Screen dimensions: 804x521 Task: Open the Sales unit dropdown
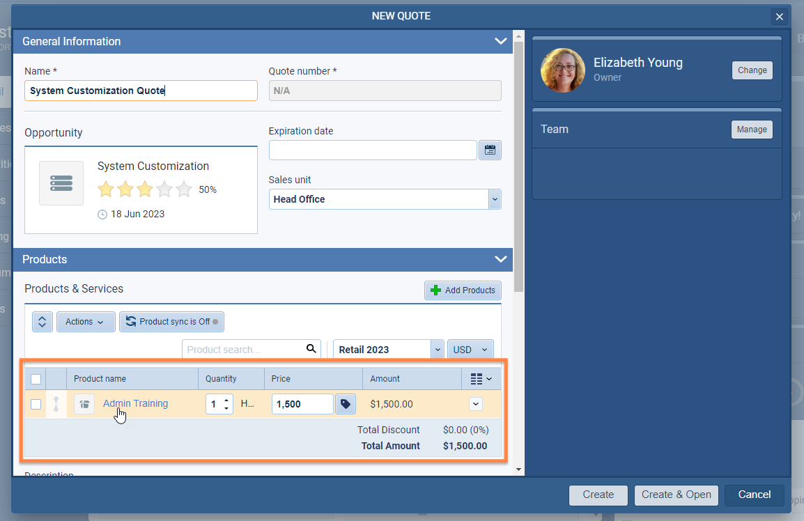(495, 199)
